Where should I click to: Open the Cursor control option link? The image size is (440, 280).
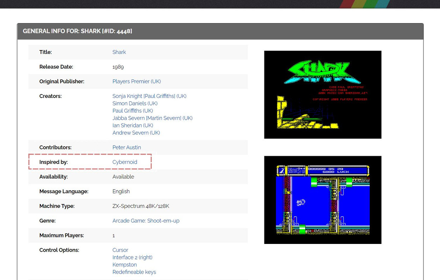(120, 250)
